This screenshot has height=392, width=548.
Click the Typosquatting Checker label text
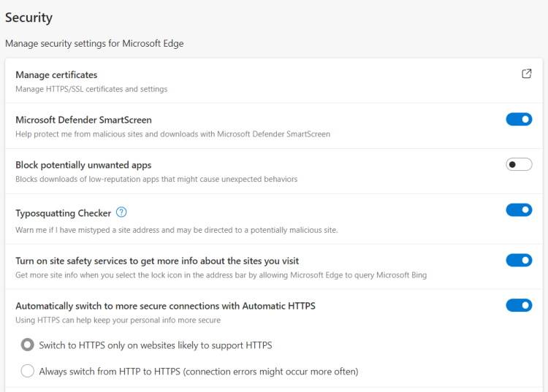tap(63, 213)
